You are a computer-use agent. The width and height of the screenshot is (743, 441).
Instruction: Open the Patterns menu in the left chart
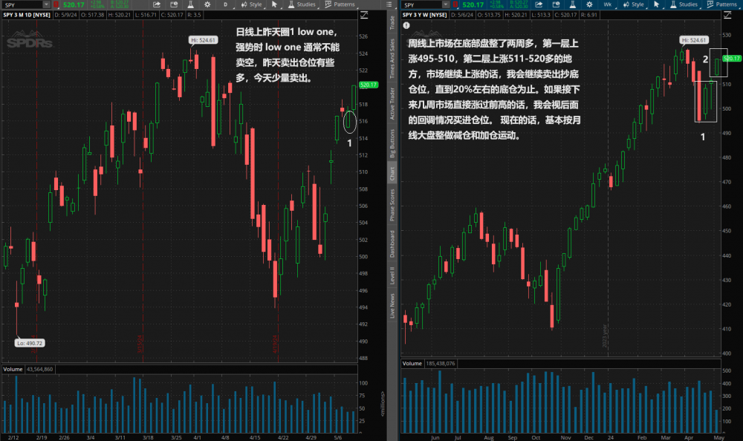340,4
